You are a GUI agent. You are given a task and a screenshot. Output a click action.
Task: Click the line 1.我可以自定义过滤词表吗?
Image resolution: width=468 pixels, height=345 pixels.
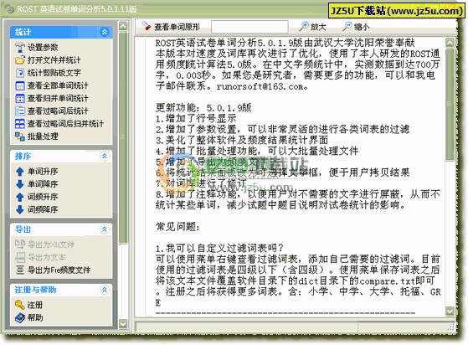219,249
